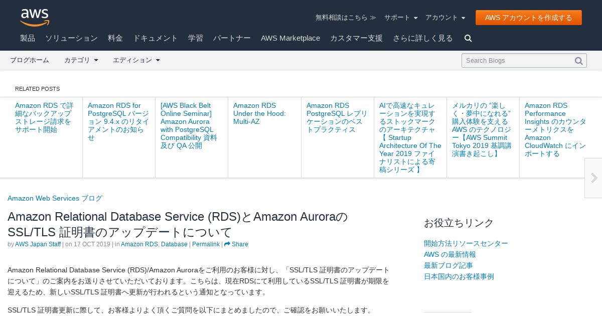602x316 pixels.
Task: Expand the アカウント dropdown
Action: 445,18
